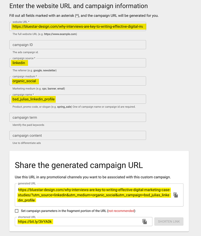This screenshot has width=201, height=236.
Task: Click the "Fill out all fields" instruction line
Action: coord(84,16)
